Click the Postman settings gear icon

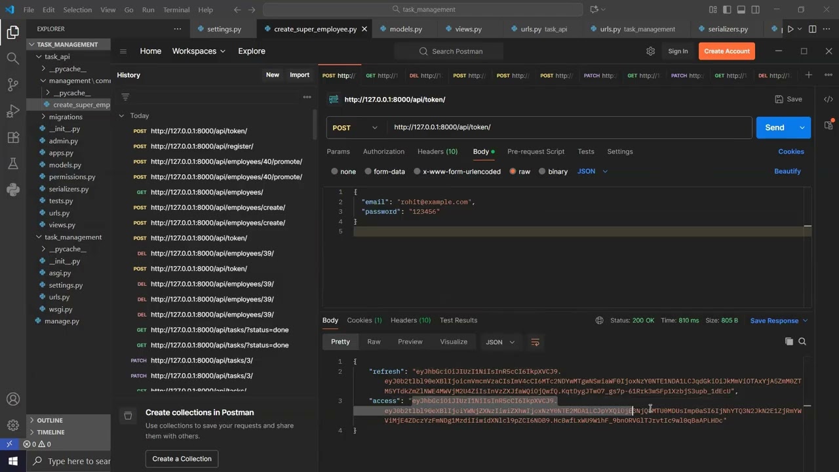650,51
